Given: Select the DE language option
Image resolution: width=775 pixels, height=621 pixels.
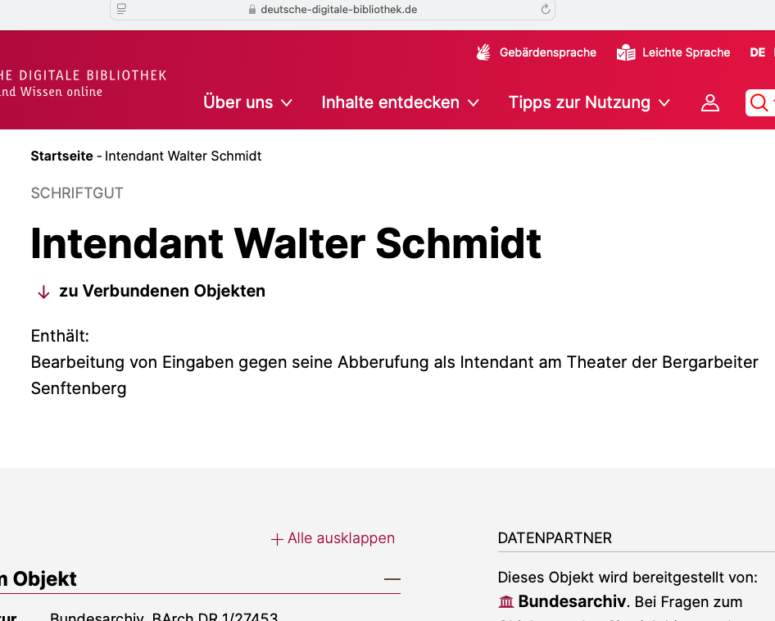Looking at the screenshot, I should click(757, 52).
